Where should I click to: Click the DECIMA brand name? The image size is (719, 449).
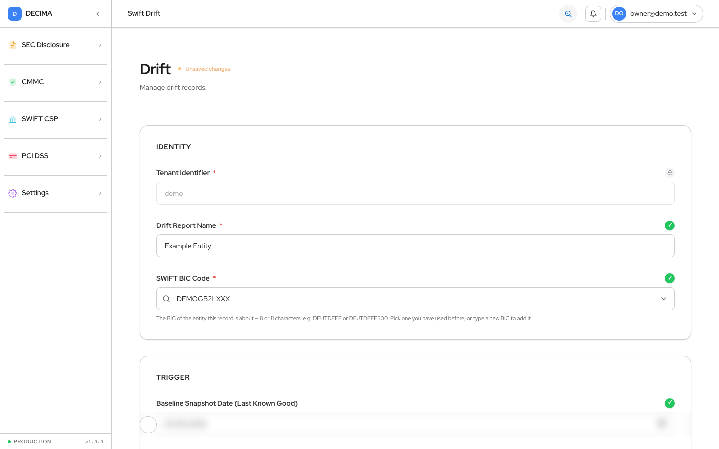39,14
